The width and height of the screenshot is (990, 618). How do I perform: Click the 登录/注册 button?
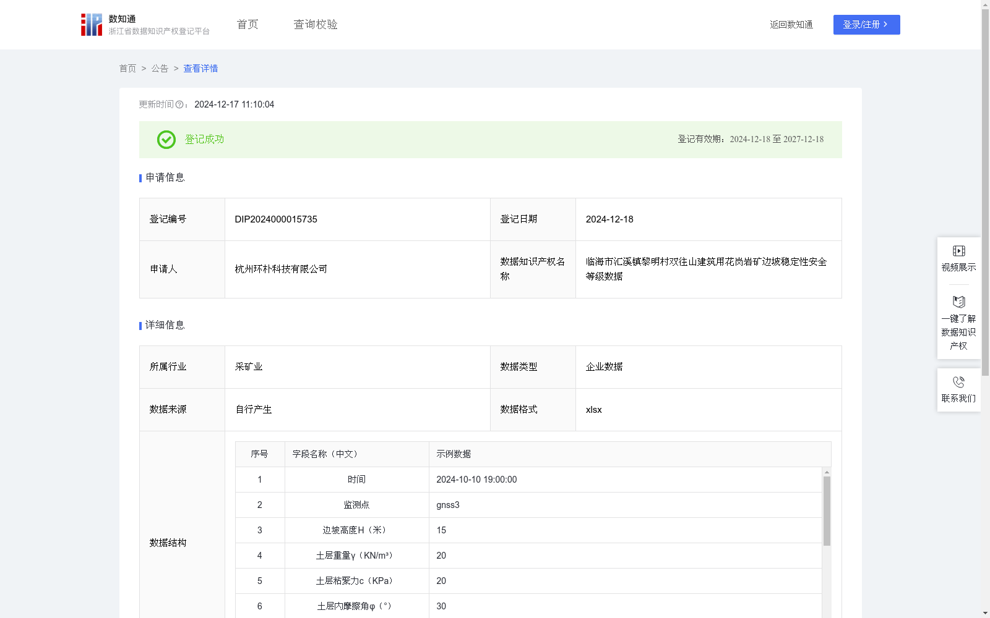[x=866, y=25]
